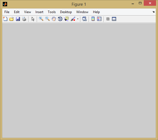Maximize the Figure 1 window

(140, 3)
